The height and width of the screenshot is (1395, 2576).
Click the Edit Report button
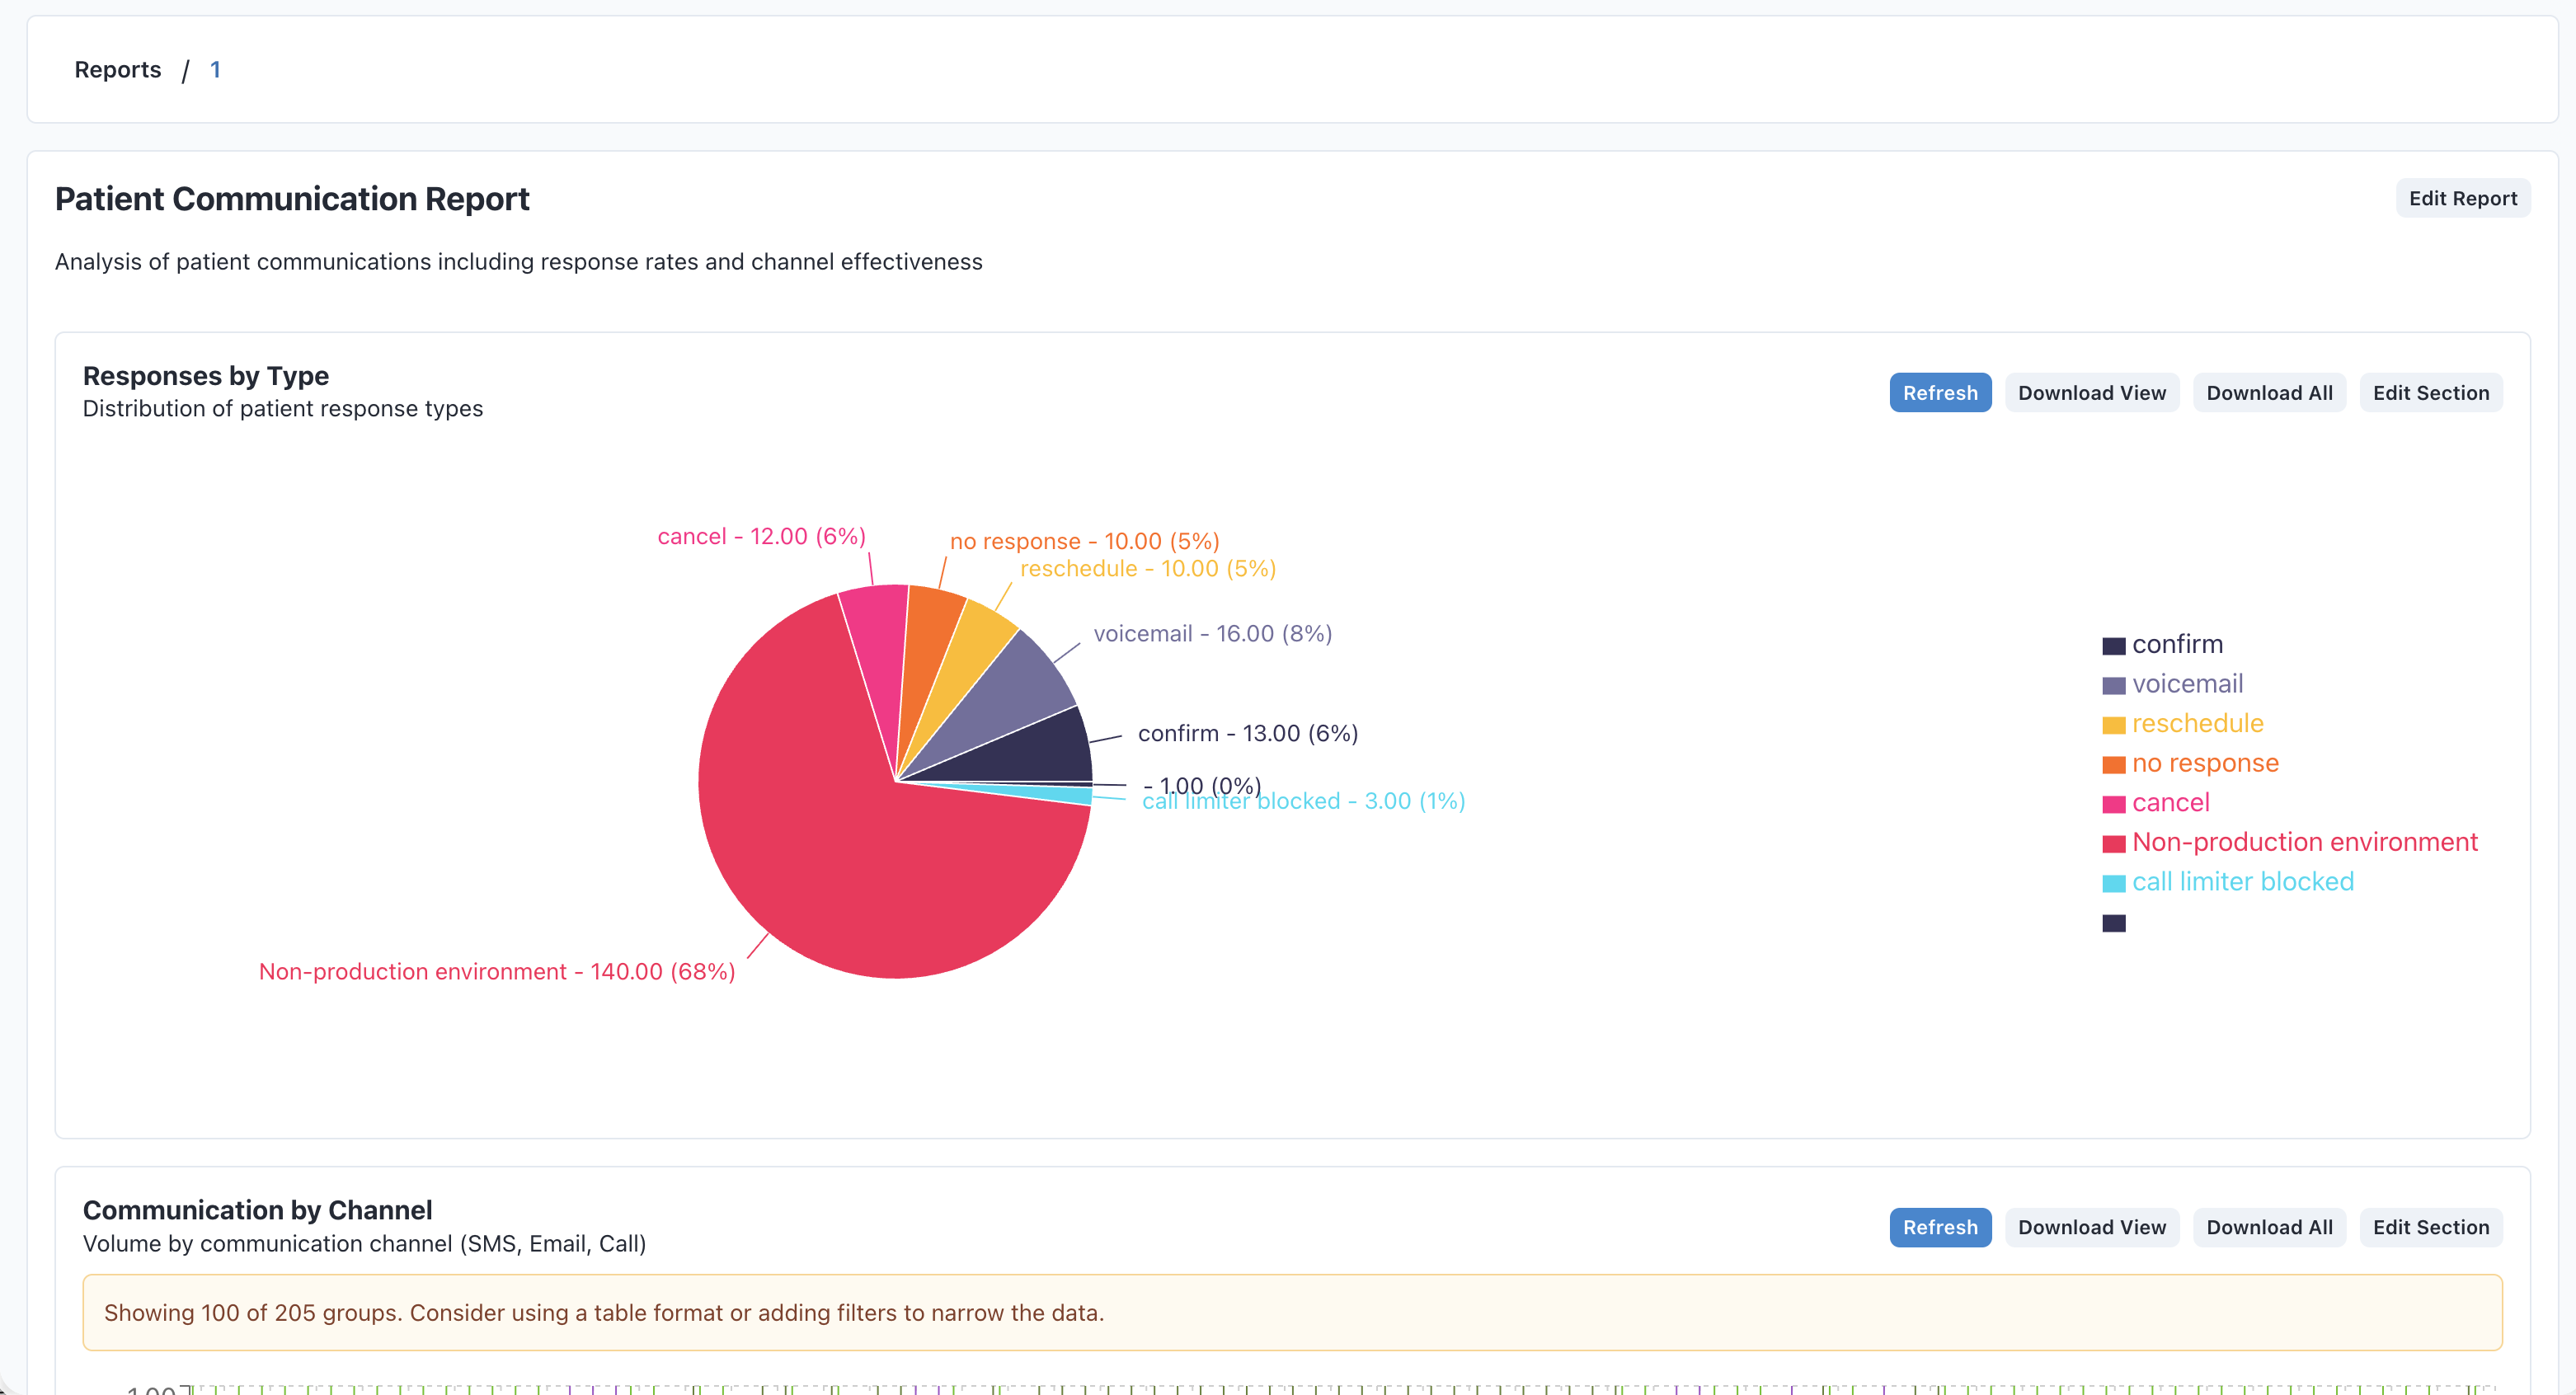click(x=2462, y=197)
